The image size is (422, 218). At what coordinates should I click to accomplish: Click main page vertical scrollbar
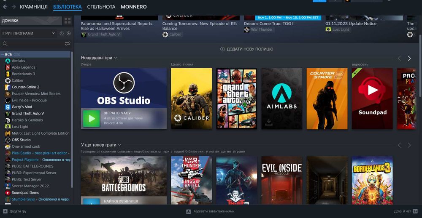pos(420,66)
